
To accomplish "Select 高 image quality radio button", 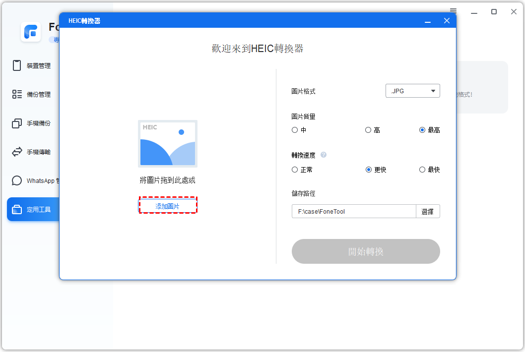I will pos(368,130).
